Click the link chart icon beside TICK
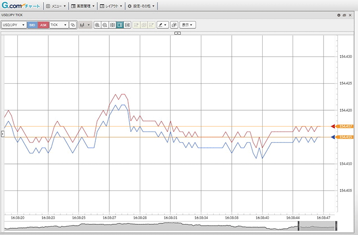The height and width of the screenshot is (235, 358). 73,25
